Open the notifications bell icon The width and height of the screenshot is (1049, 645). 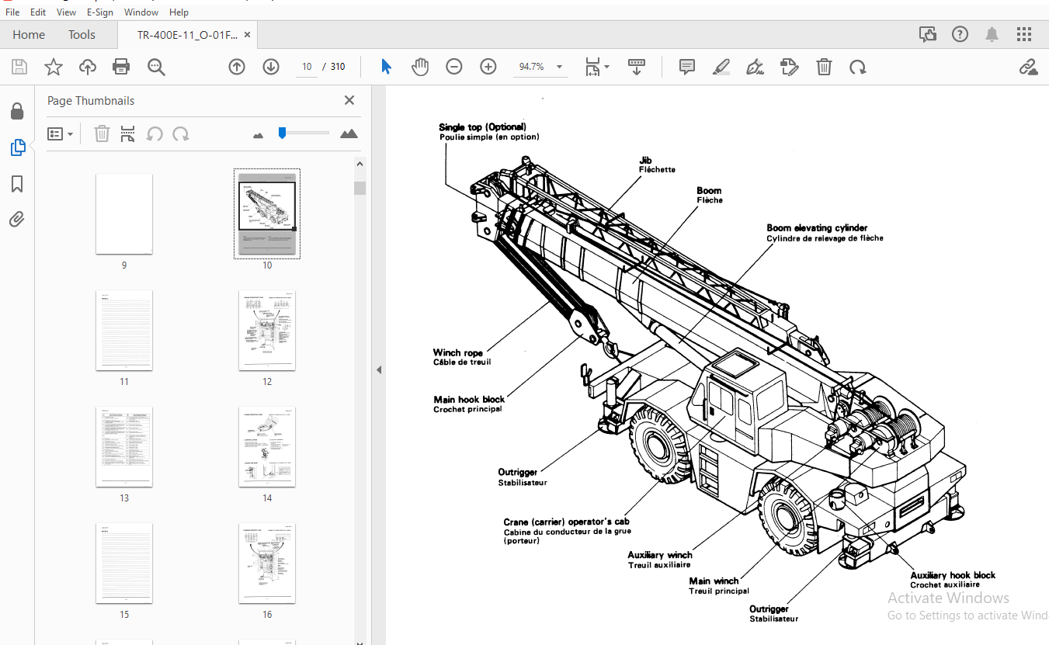[x=992, y=34]
